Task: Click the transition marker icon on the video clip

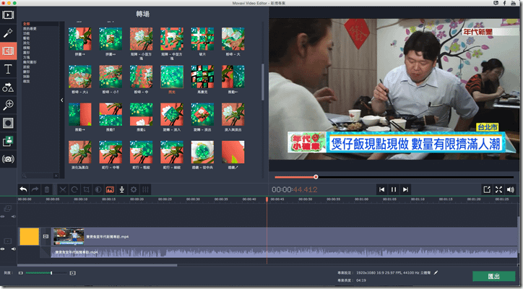Action: 46,236
